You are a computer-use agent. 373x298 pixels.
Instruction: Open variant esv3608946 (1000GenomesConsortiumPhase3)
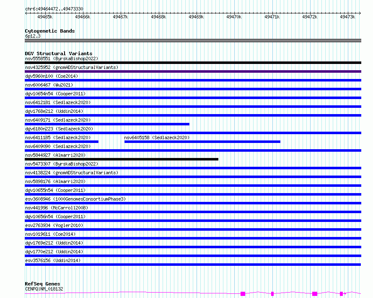point(75,199)
